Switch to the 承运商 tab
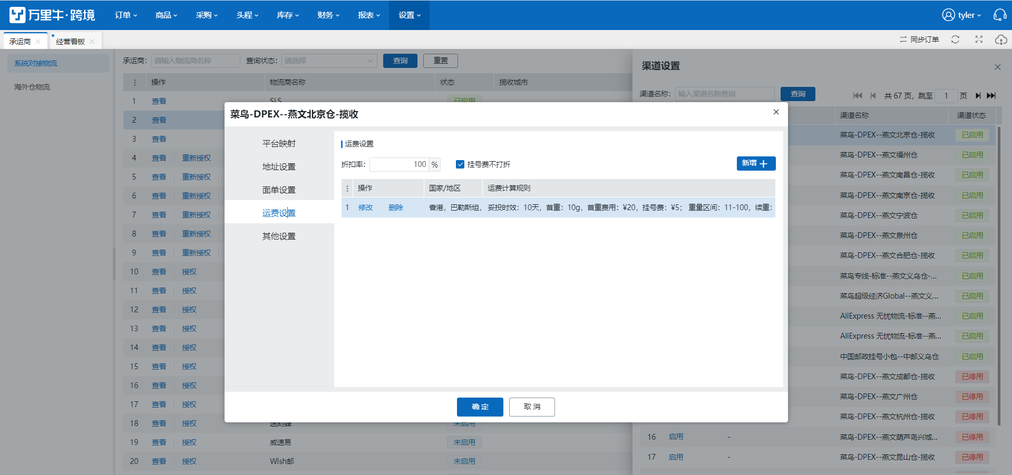The height and width of the screenshot is (475, 1012). click(20, 42)
